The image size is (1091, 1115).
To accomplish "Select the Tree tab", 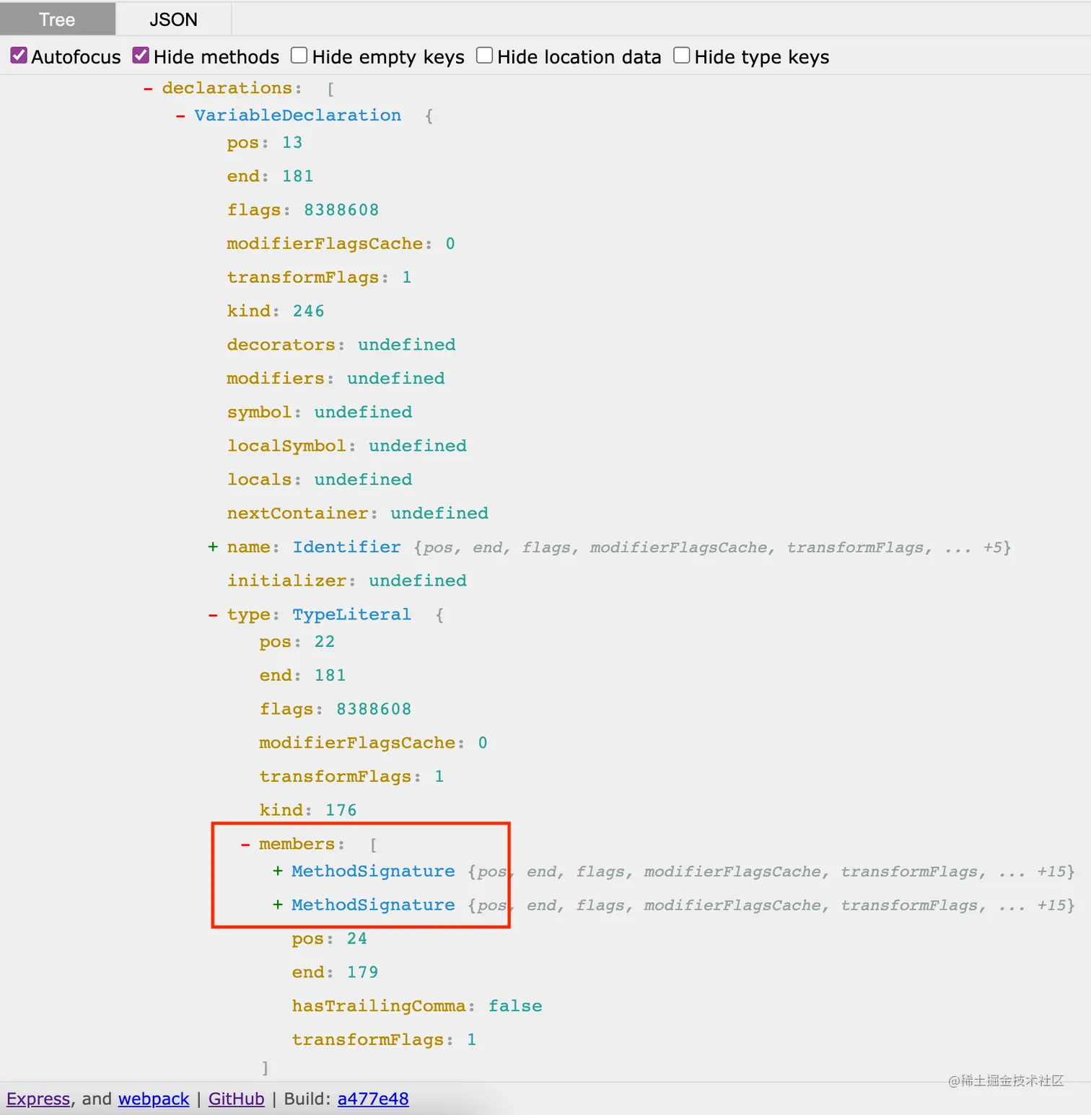I will pyautogui.click(x=57, y=19).
